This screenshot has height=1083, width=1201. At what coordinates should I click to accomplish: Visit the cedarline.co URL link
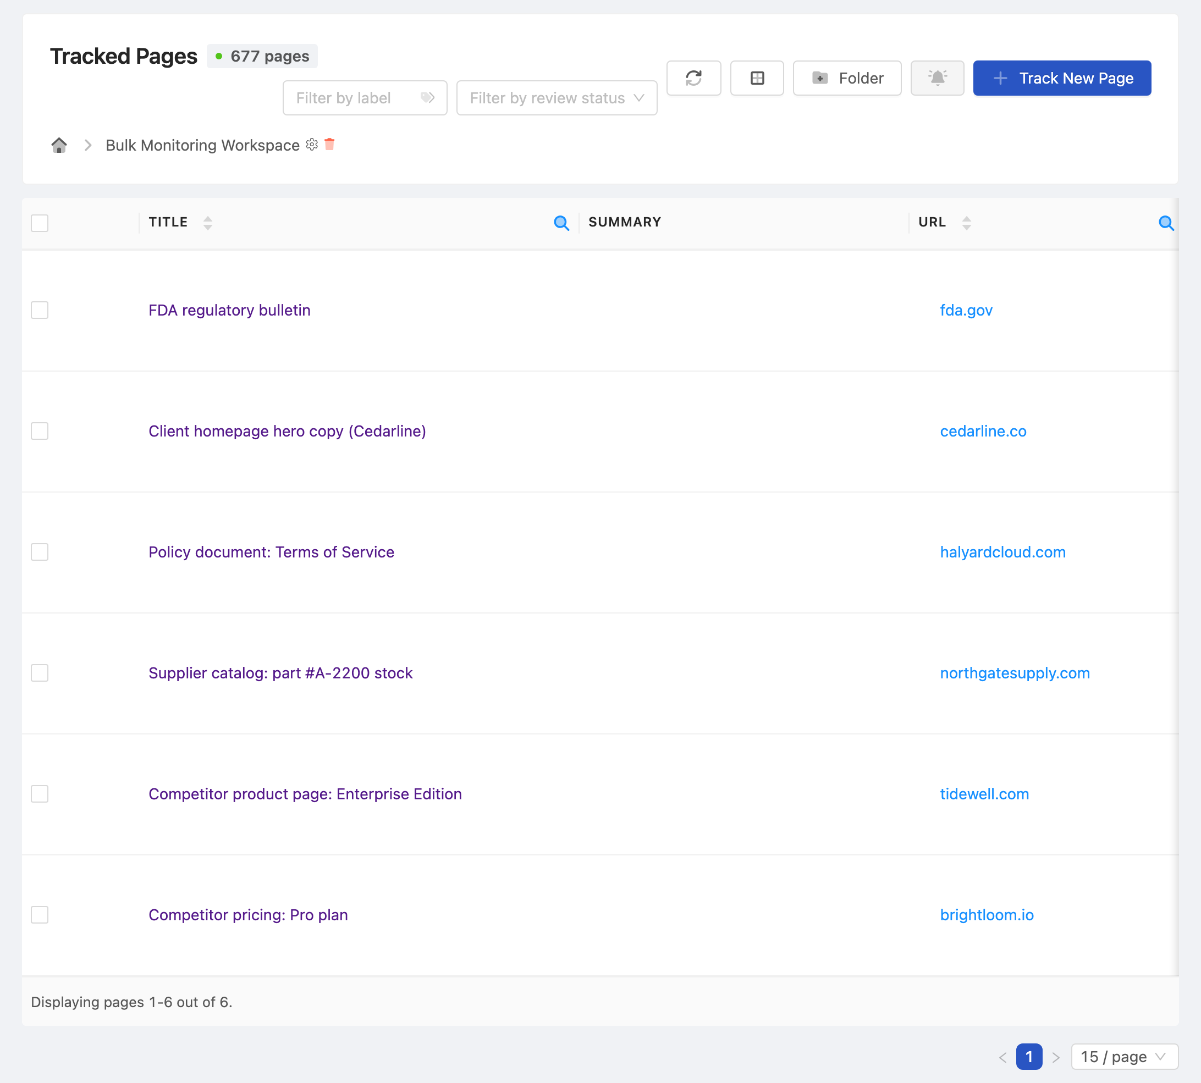click(983, 431)
